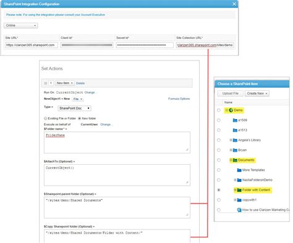Click the Delete action link
The width and height of the screenshot is (293, 243).
[80, 83]
